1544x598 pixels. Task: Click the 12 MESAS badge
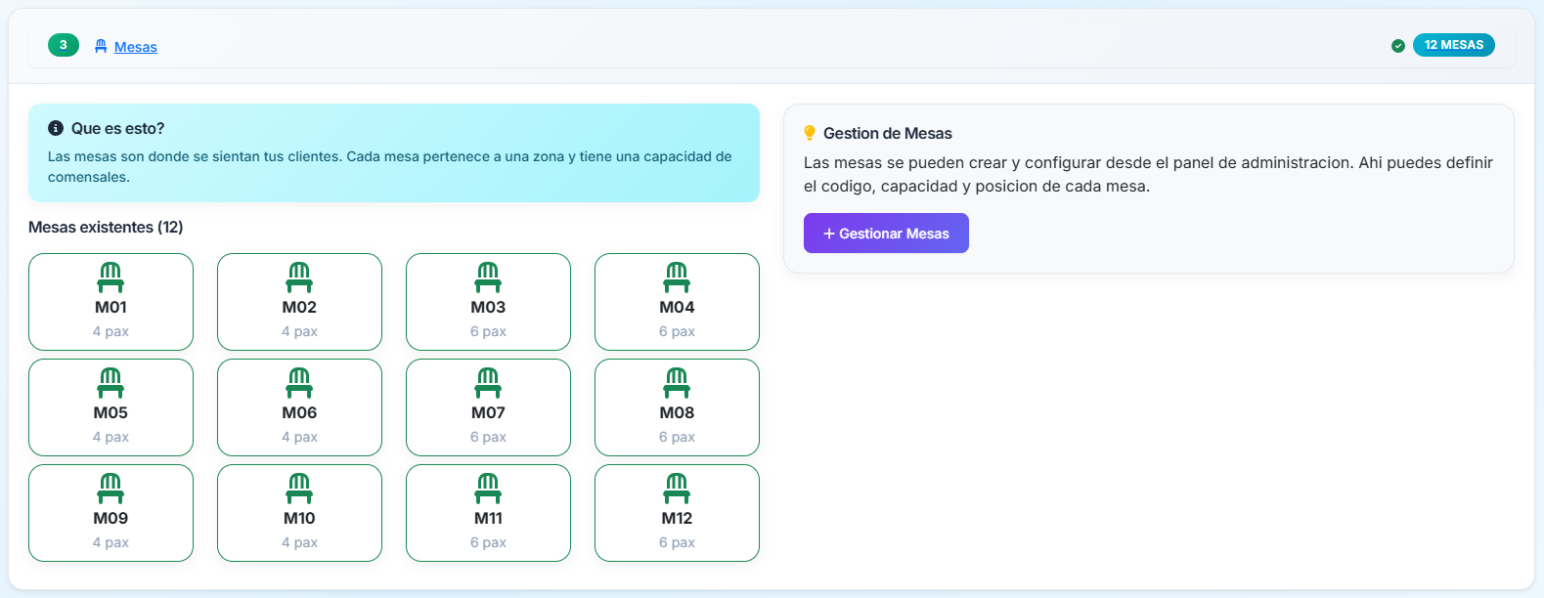coord(1453,45)
